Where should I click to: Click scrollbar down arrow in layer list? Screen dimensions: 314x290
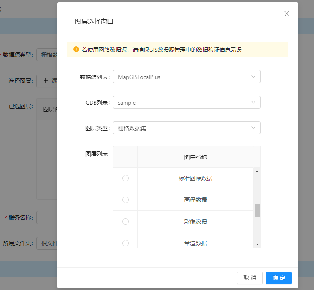tap(257, 244)
